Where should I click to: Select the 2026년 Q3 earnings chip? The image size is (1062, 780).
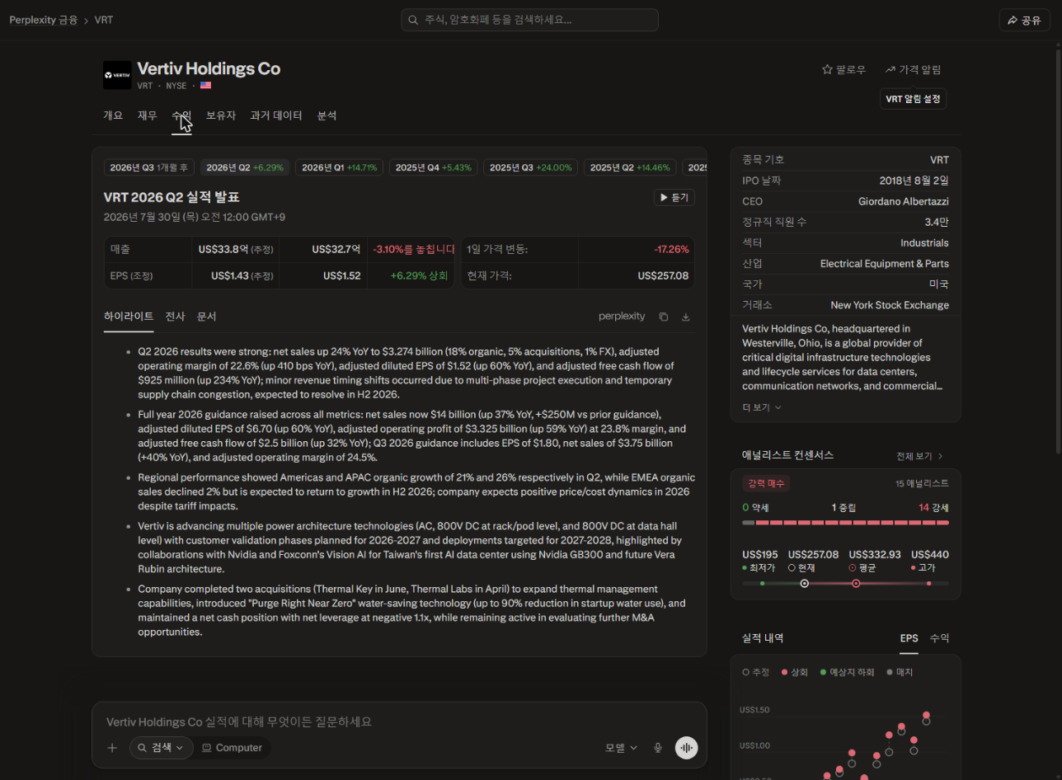pos(149,167)
